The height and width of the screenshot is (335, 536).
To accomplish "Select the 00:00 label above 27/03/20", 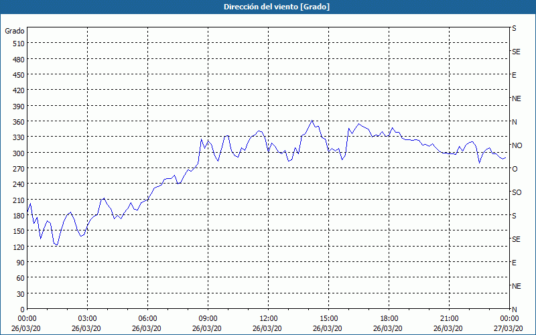I will 509,319.
